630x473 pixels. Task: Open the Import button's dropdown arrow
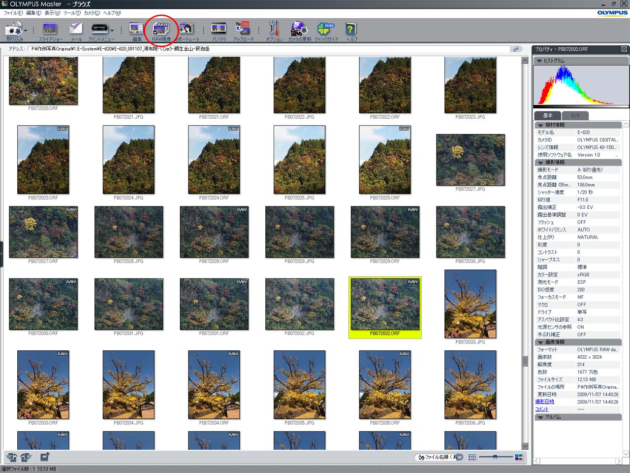point(26,31)
